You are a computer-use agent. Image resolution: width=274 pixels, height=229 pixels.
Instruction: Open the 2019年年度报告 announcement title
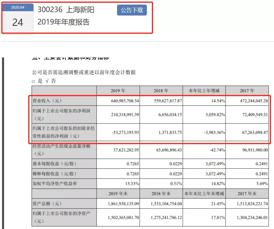coord(64,22)
